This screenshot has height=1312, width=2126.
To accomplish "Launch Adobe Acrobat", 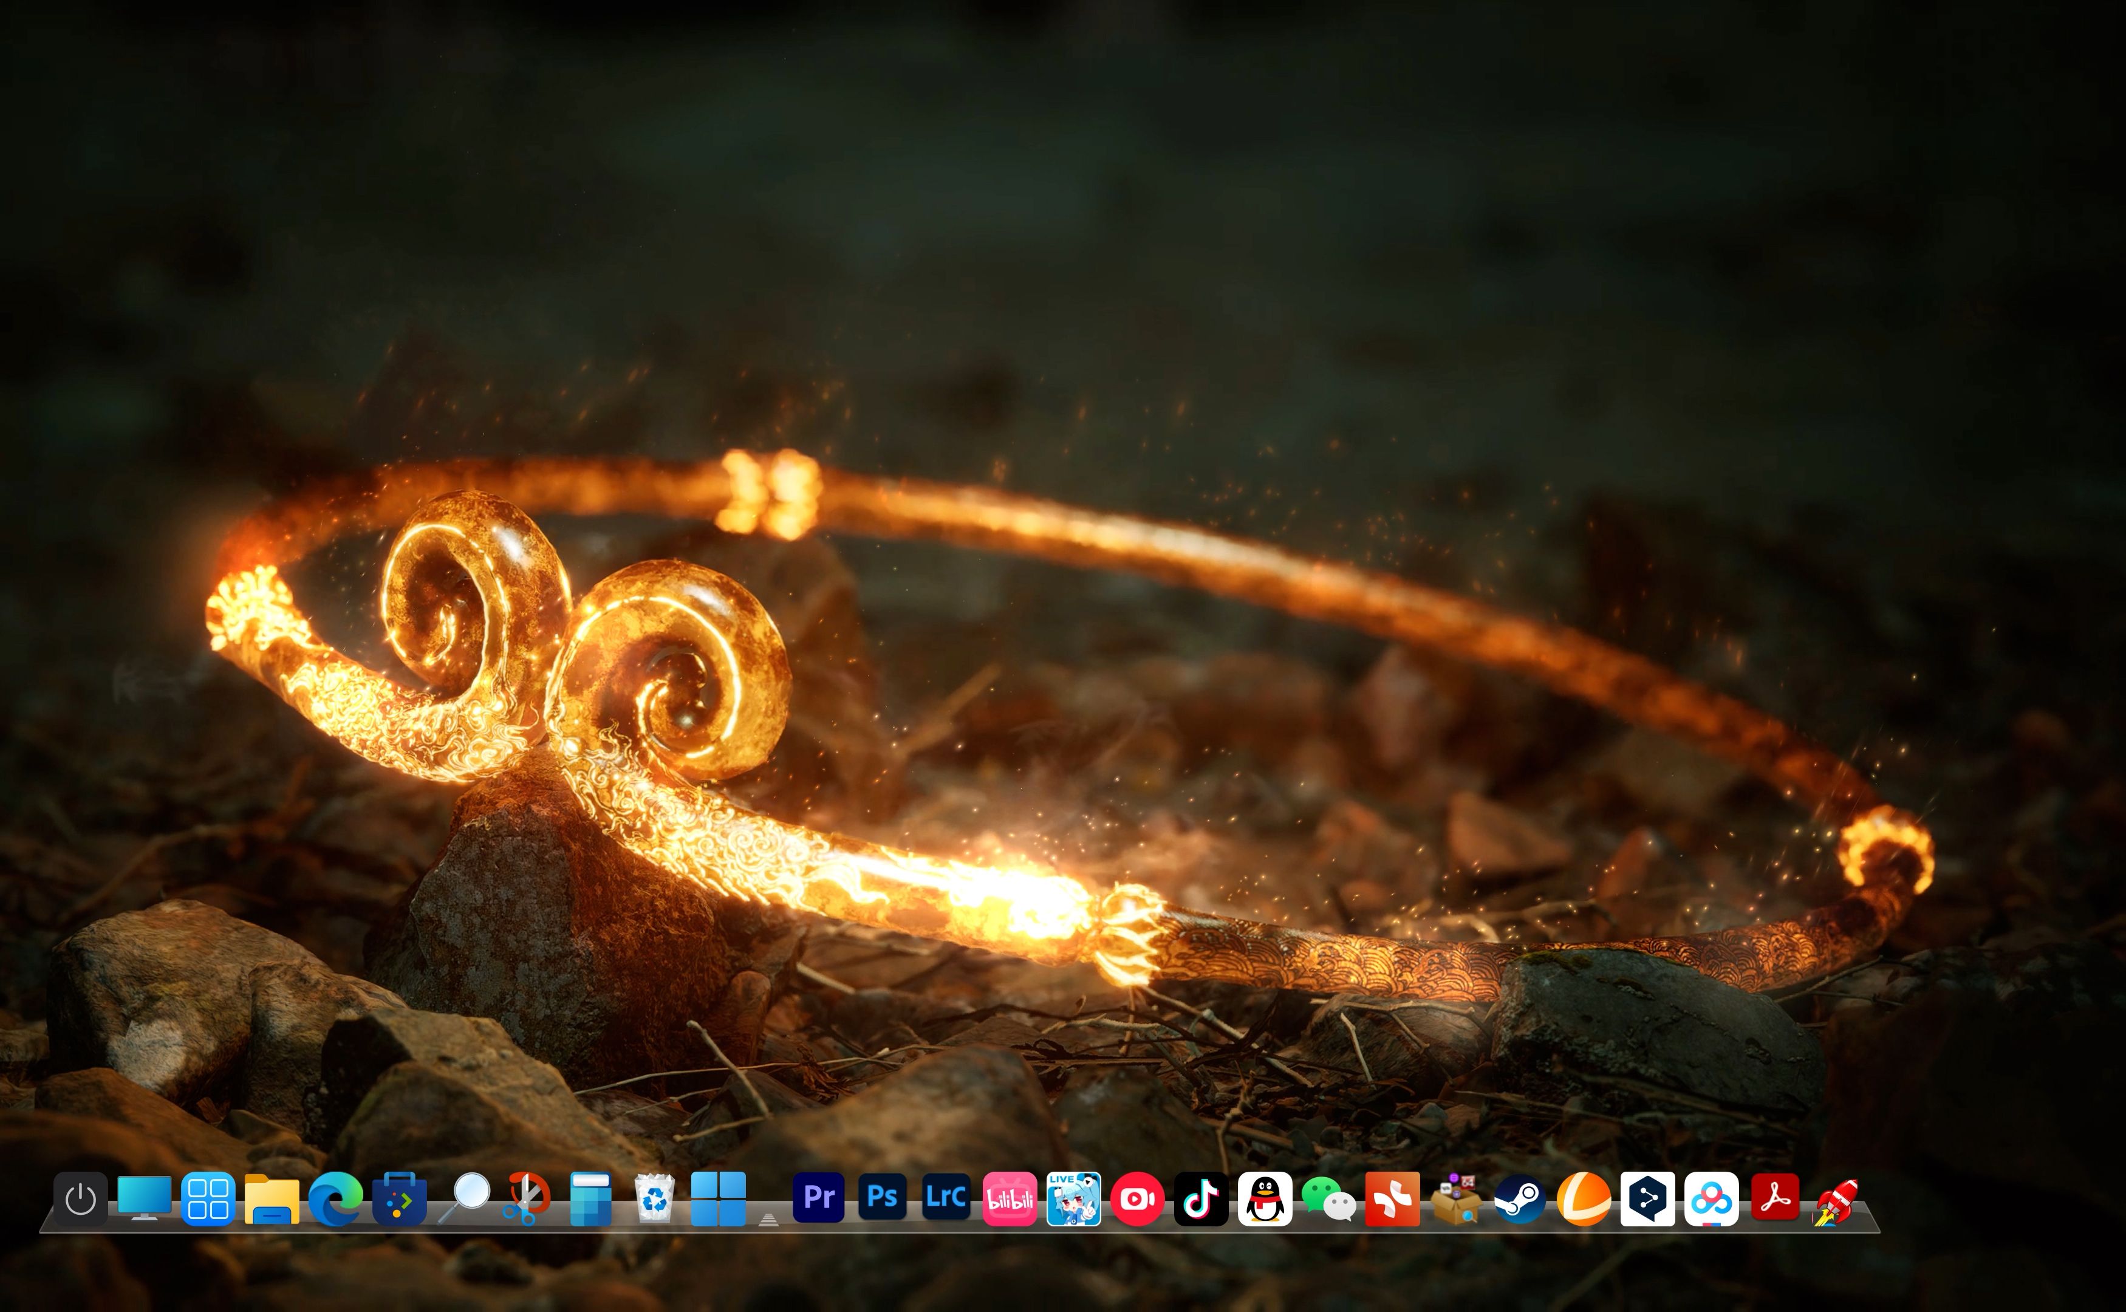I will [x=1776, y=1197].
